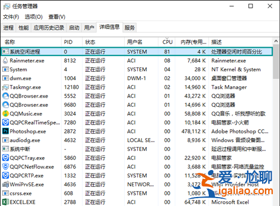Click memory value 478,112 K
This screenshot has height=206, width=280.
click(193, 131)
